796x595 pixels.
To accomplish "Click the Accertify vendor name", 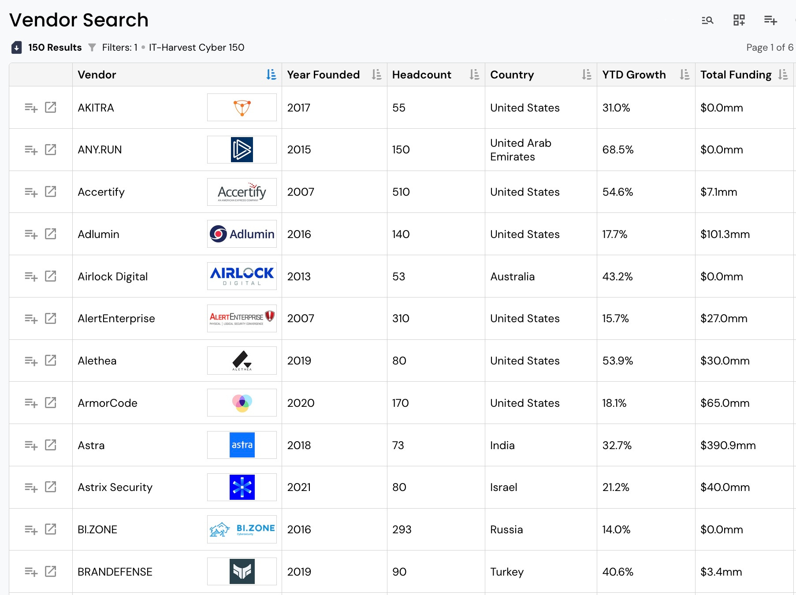I will (x=101, y=192).
